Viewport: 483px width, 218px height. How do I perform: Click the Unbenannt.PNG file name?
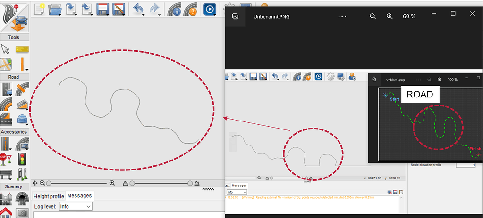tap(271, 17)
